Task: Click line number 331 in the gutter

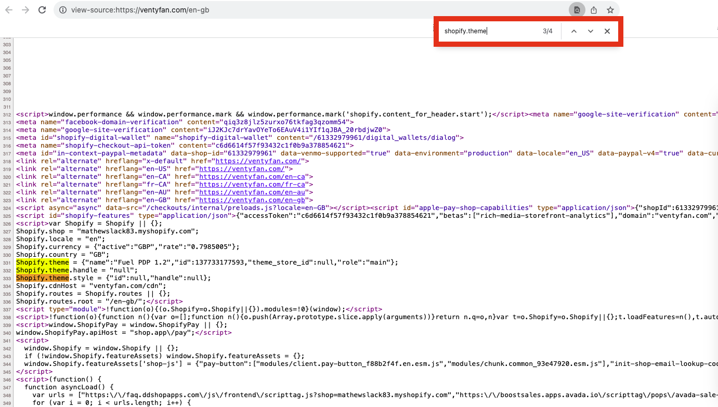Action: click(x=6, y=262)
